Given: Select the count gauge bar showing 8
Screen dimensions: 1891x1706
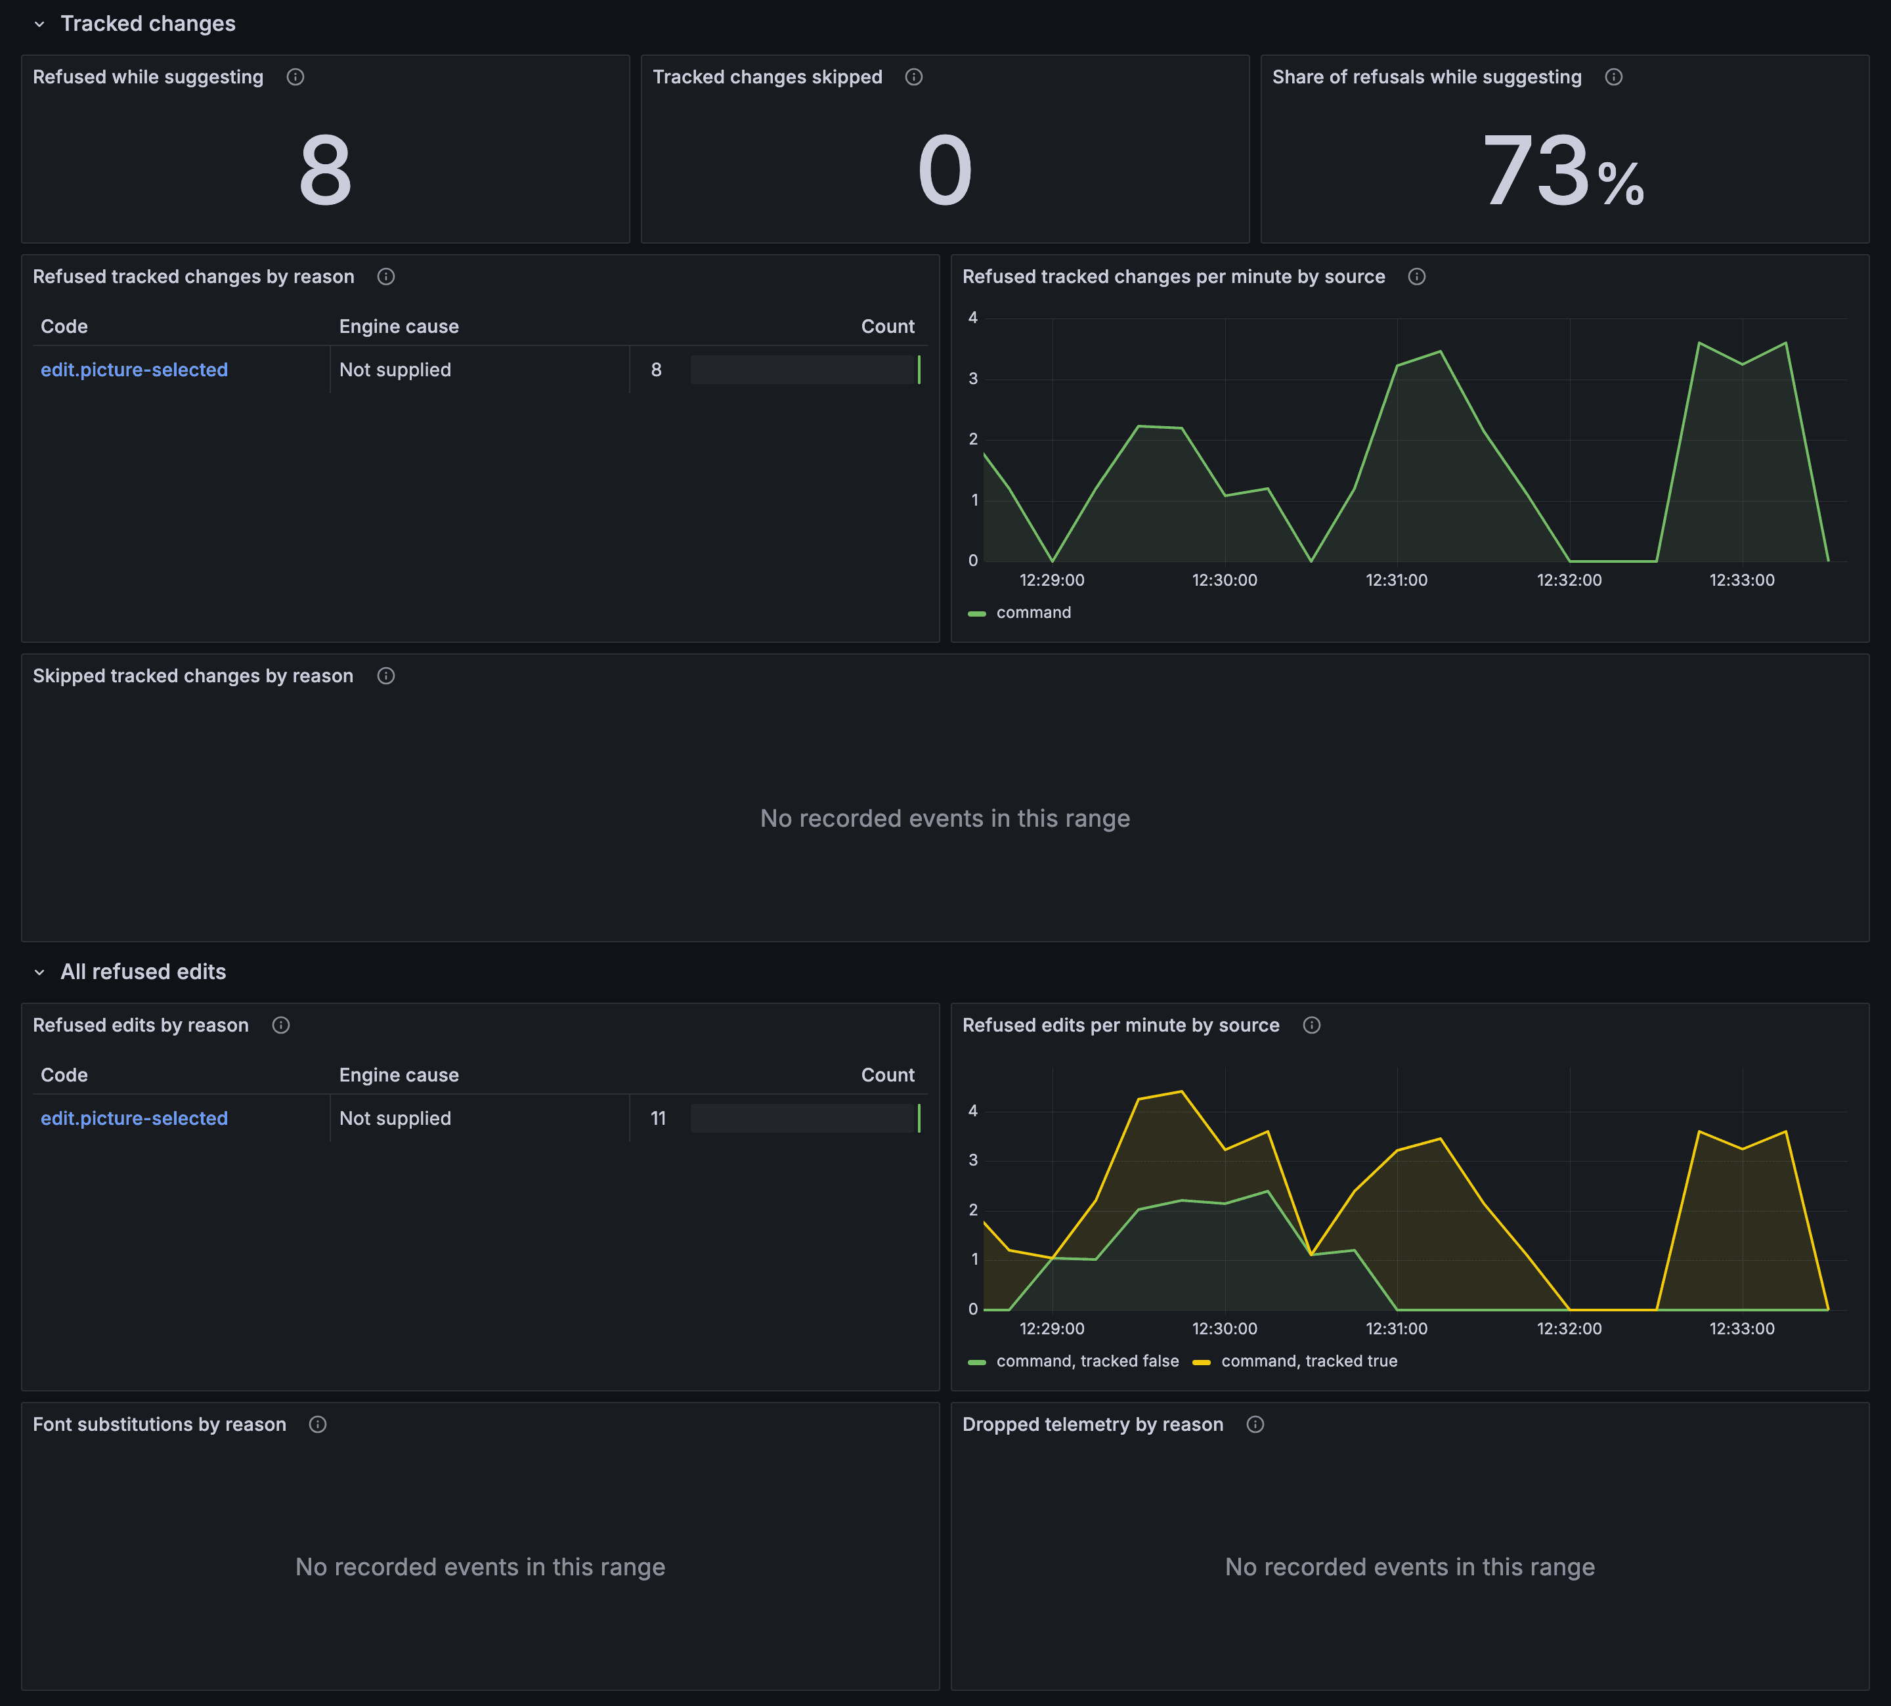Looking at the screenshot, I should (805, 370).
